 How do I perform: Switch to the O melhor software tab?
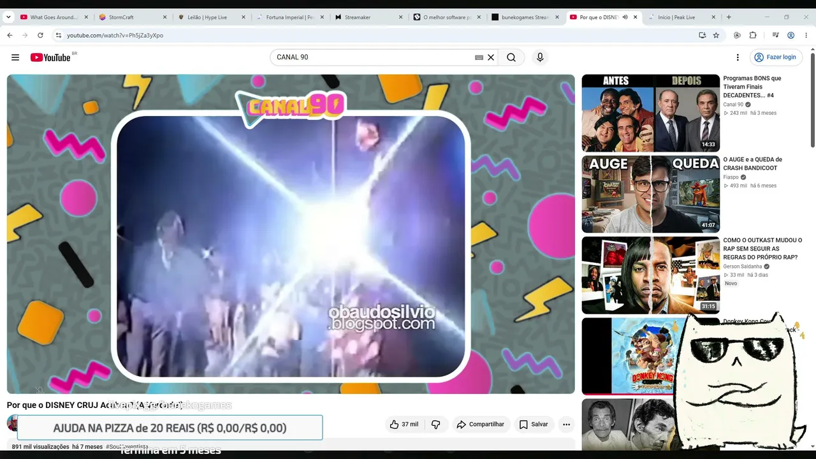click(448, 17)
